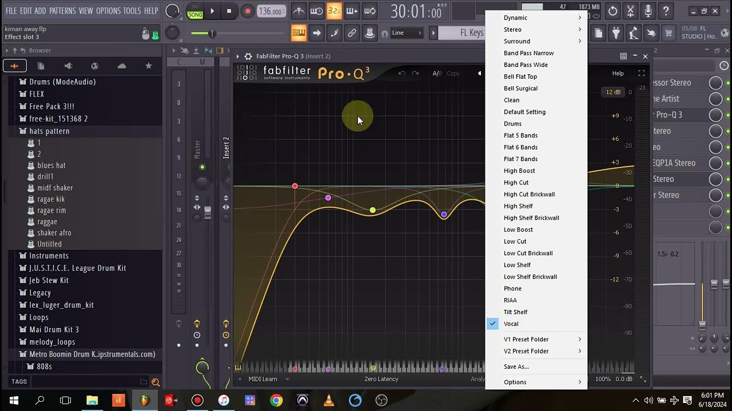Image resolution: width=732 pixels, height=411 pixels.
Task: Open the OPTIONS menu
Action: 108,11
